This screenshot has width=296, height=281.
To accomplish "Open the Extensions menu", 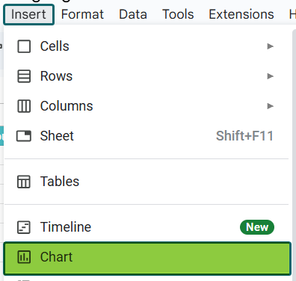I will click(x=241, y=14).
